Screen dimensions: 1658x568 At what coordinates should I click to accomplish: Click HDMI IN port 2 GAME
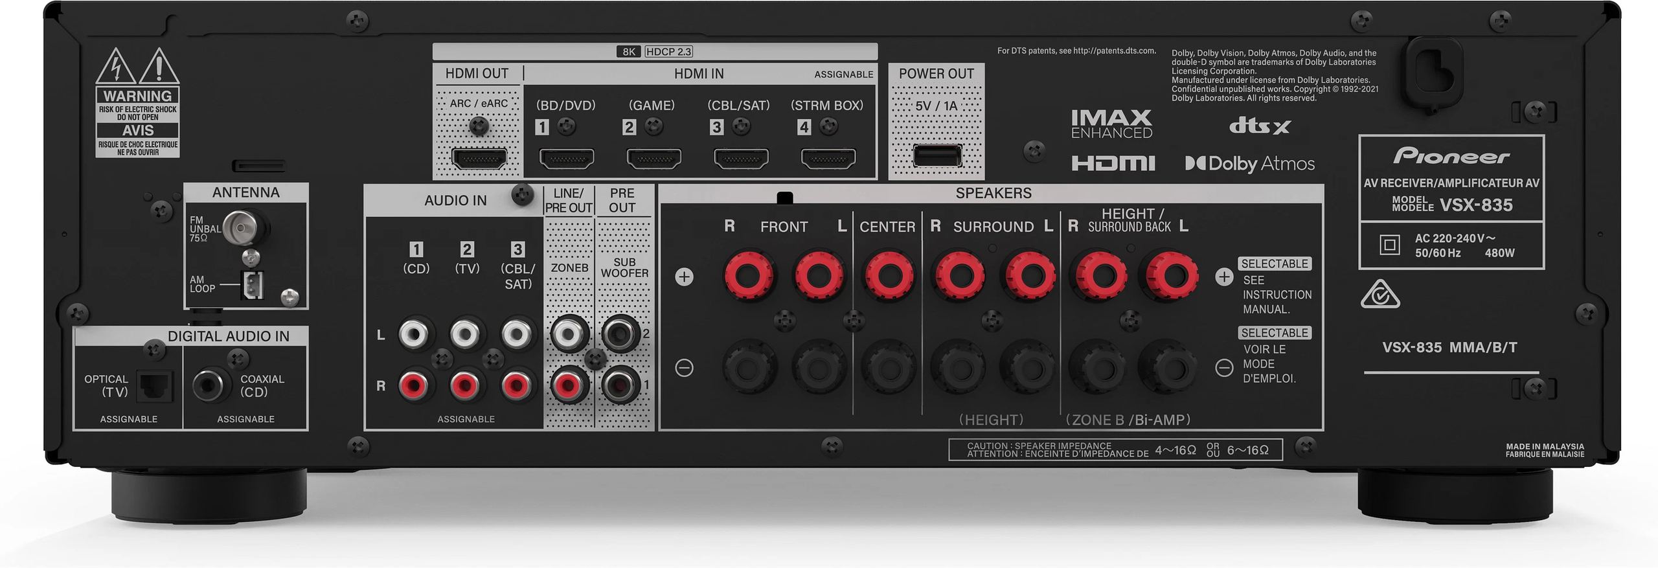tap(654, 158)
